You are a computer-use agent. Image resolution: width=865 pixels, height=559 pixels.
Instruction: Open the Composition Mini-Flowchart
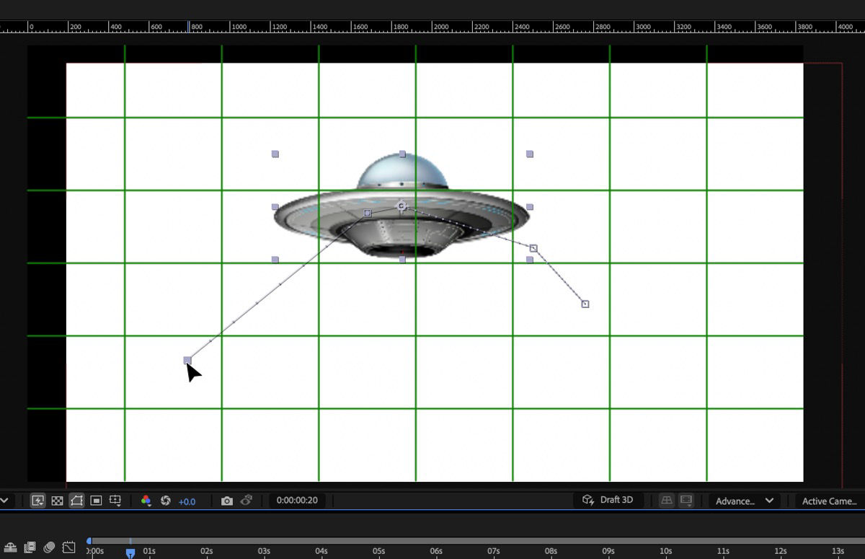click(10, 548)
